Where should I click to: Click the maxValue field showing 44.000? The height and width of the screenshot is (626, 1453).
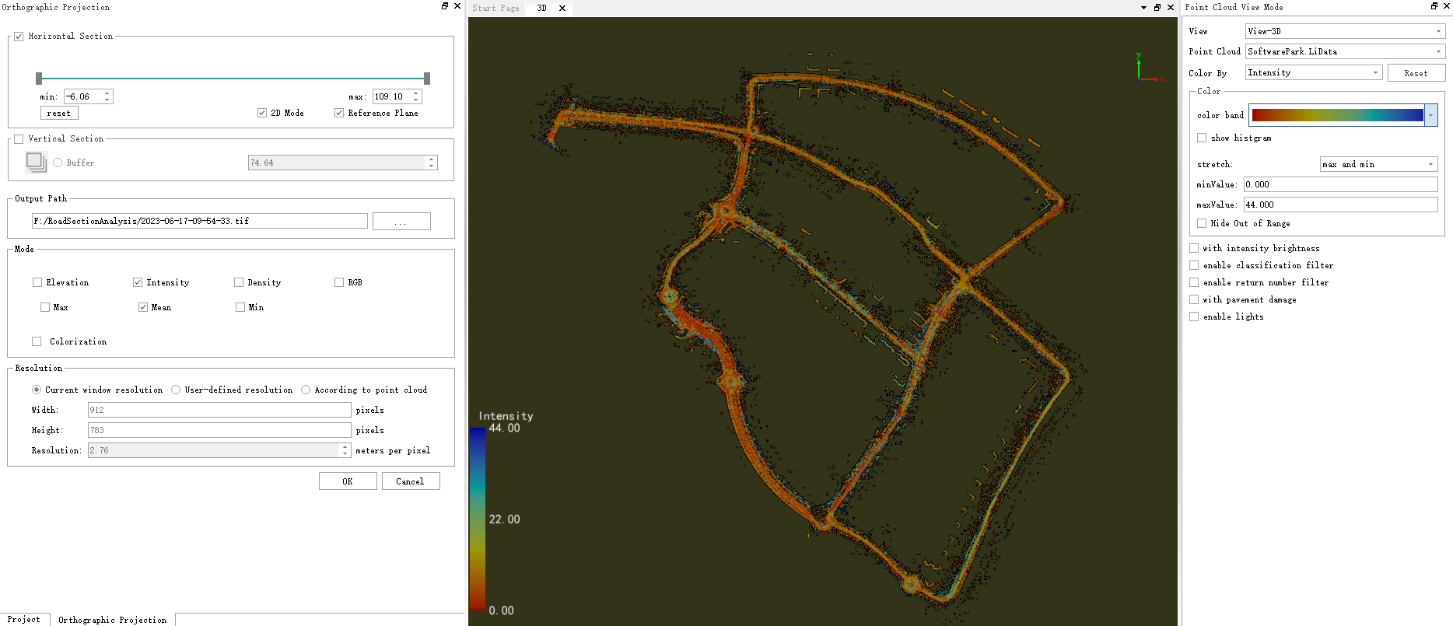(x=1340, y=205)
